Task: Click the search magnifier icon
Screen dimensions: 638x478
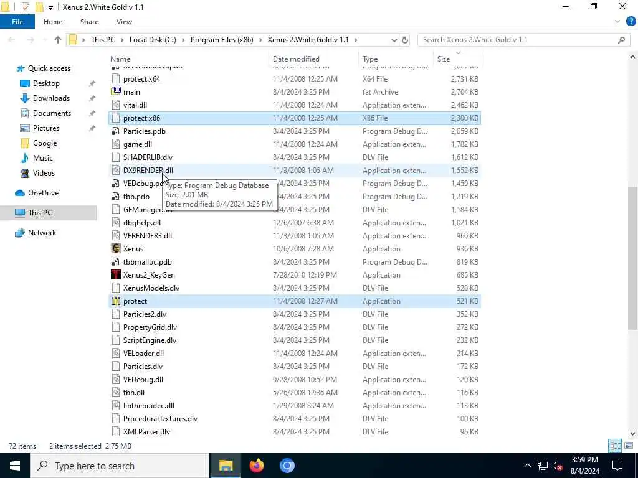Action: click(x=621, y=40)
